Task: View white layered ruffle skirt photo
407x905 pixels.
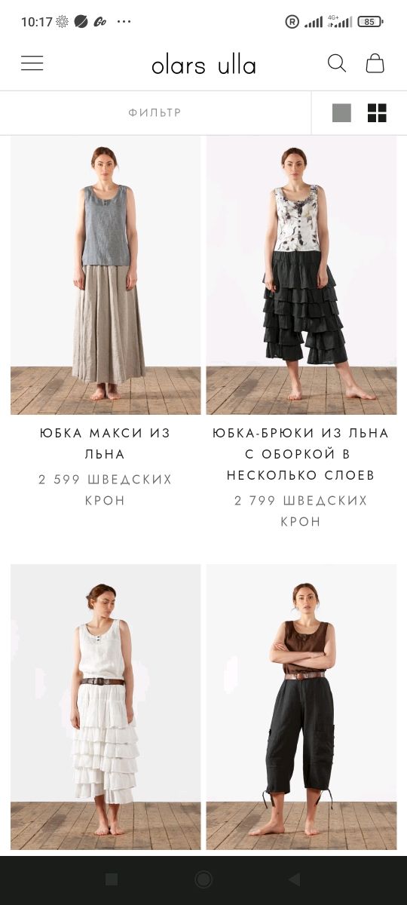Action: coord(106,707)
